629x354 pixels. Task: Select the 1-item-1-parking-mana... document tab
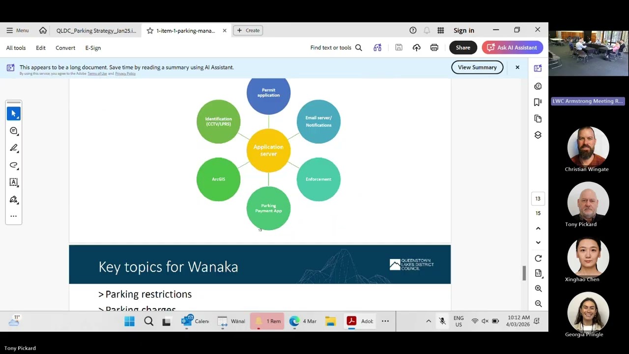[185, 30]
